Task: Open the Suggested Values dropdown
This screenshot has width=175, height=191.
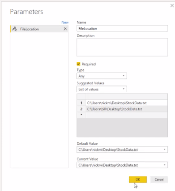Action: pyautogui.click(x=102, y=89)
